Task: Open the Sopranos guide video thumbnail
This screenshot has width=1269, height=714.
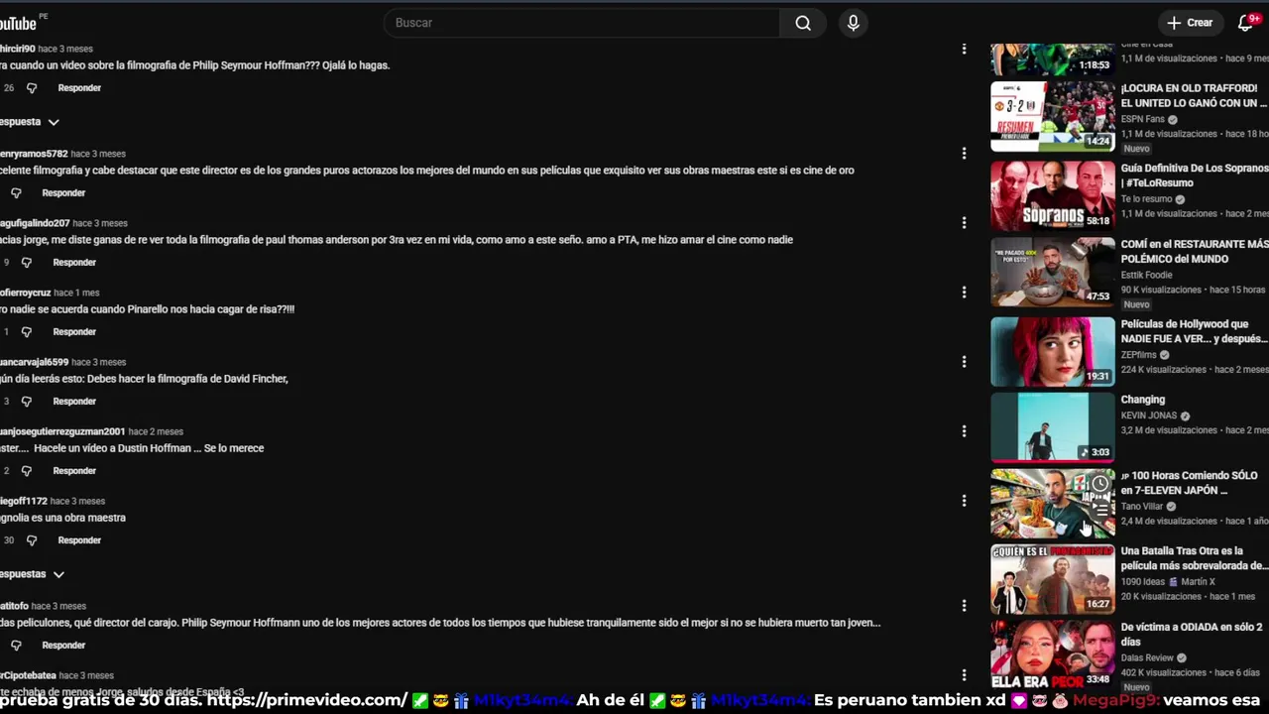Action: [x=1053, y=195]
